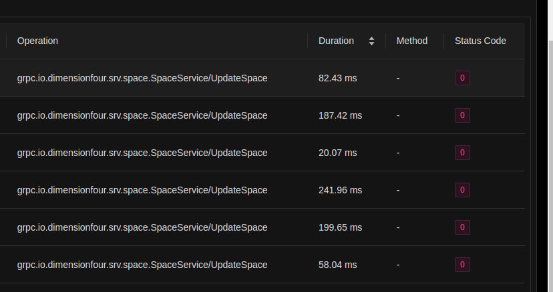The width and height of the screenshot is (553, 292).
Task: Click status code 0 badge in 241.96 ms row
Action: tap(462, 190)
